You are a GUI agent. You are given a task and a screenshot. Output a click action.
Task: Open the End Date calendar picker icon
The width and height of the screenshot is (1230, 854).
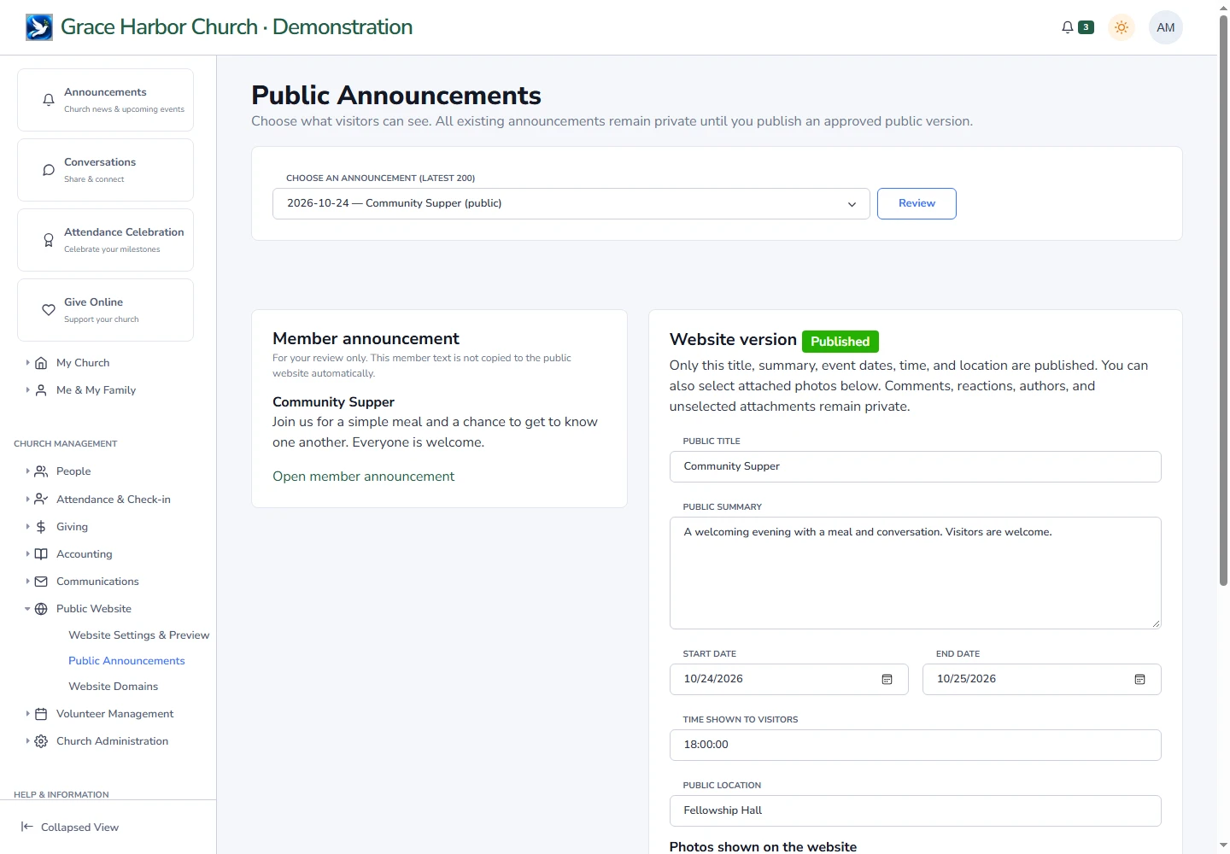[x=1139, y=680]
